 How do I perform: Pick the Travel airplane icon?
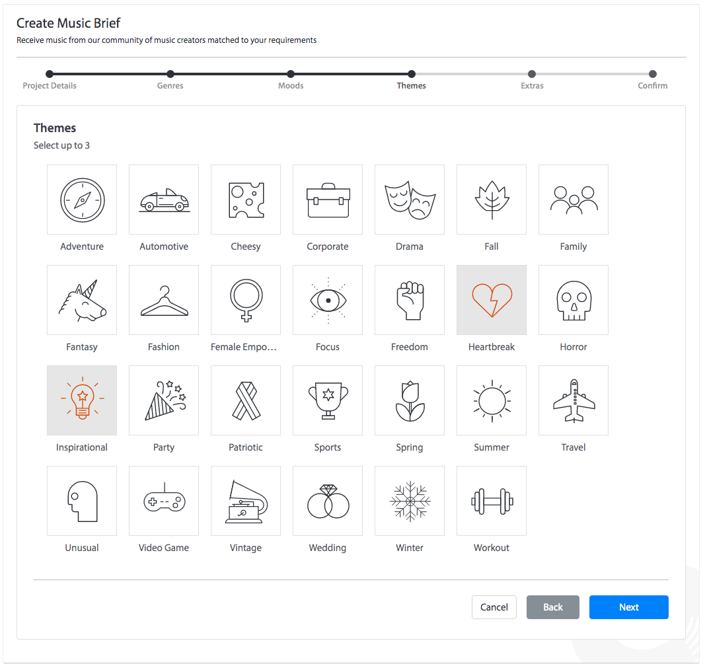click(574, 400)
